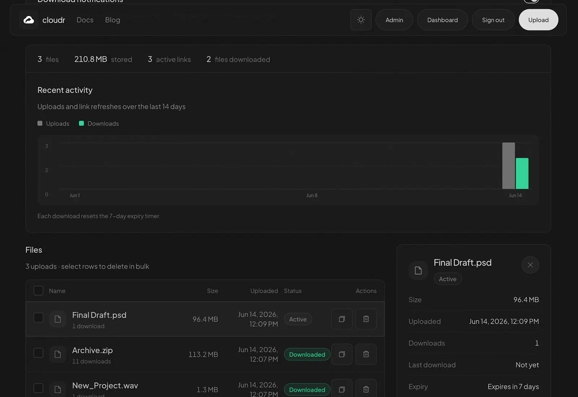The width and height of the screenshot is (578, 397).
Task: Open the Blog navigation link
Action: (112, 20)
